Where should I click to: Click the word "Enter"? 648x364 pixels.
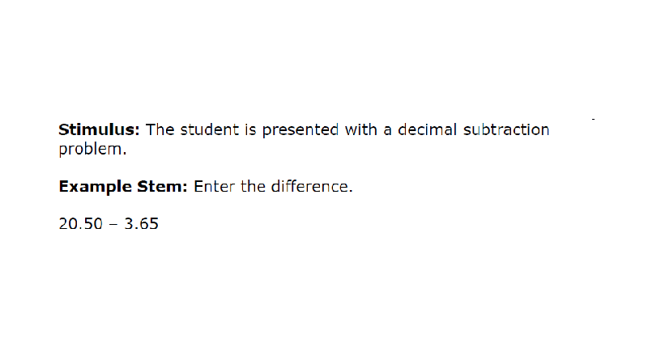[214, 186]
